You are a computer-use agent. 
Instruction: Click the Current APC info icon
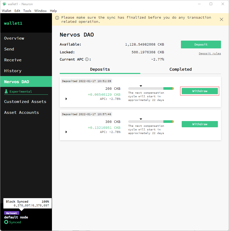[x=87, y=59]
